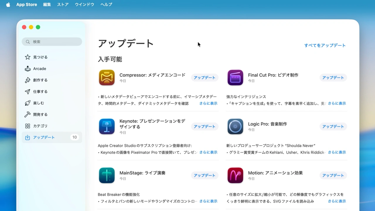Click the Motion app icon
This screenshot has width=375, height=211.
pos(235,176)
